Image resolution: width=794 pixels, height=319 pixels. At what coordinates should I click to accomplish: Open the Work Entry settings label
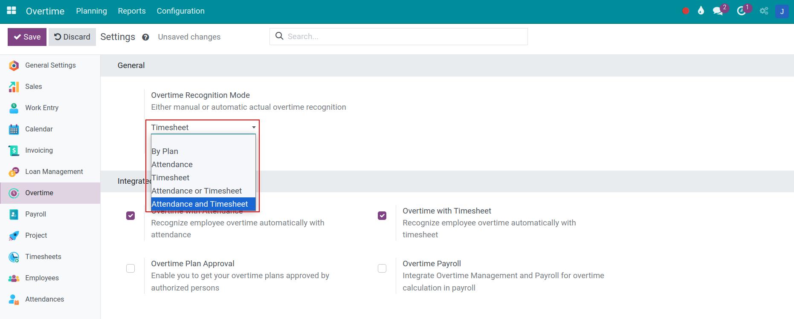tap(42, 108)
